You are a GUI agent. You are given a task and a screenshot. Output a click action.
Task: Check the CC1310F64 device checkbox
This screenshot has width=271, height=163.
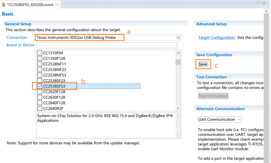(40, 53)
